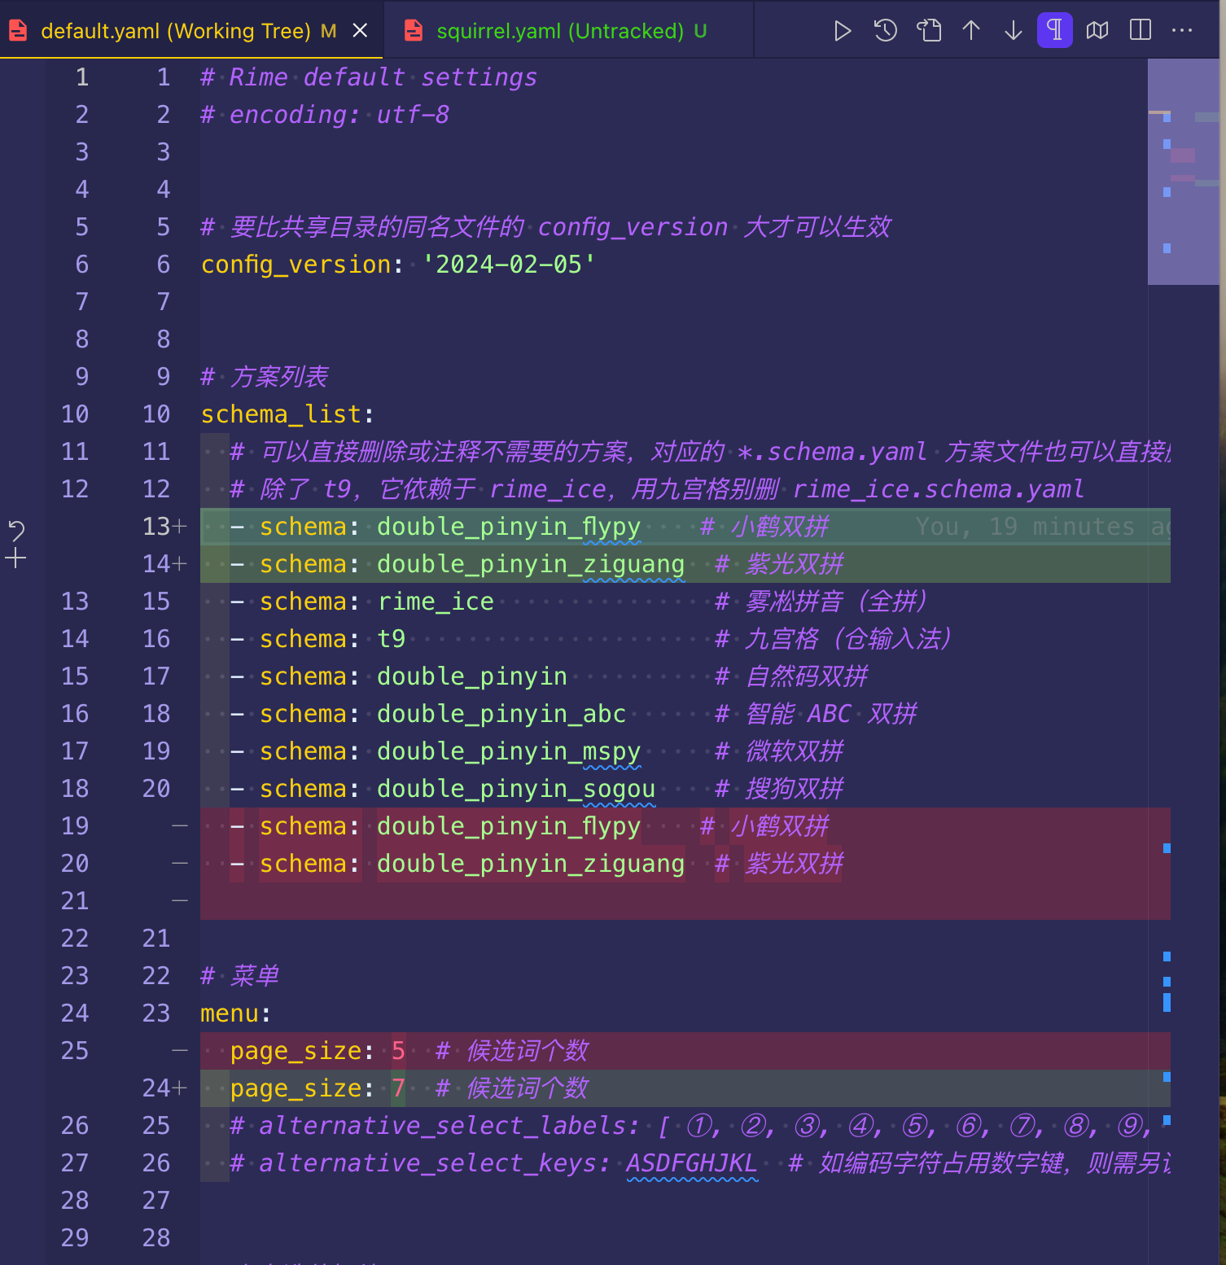Image resolution: width=1226 pixels, height=1265 pixels.
Task: Select the default.yaml (Working Tree) tab
Action: (190, 30)
